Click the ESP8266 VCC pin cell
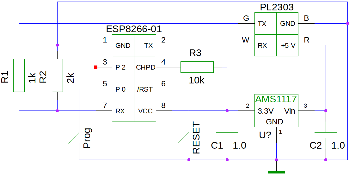 [x=145, y=111]
